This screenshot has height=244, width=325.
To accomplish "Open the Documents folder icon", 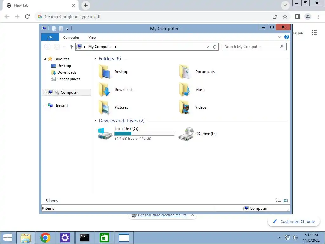I will 185,72.
